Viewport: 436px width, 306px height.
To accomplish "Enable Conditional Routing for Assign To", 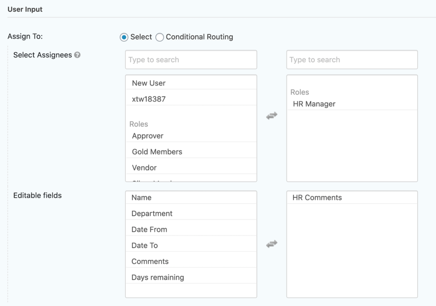I will point(160,37).
